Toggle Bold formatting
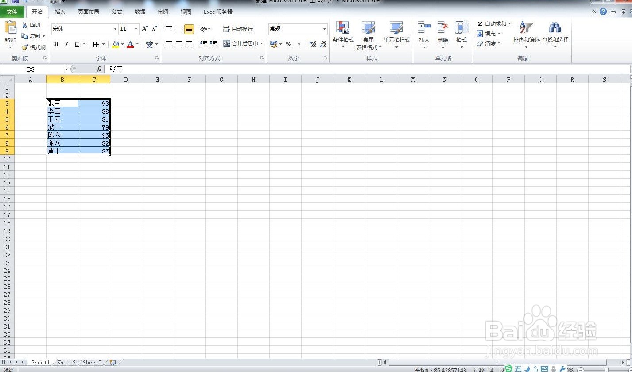Image resolution: width=632 pixels, height=372 pixels. tap(56, 44)
